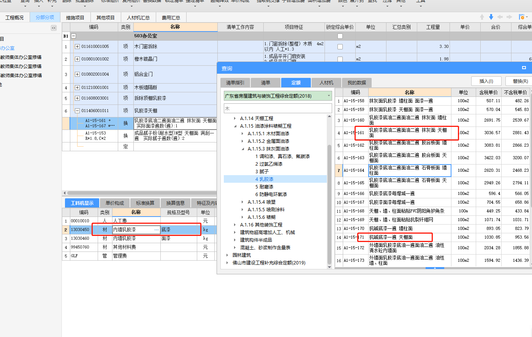Click the grey right arrow icon
This screenshot has width=532, height=337.
coord(509,17)
